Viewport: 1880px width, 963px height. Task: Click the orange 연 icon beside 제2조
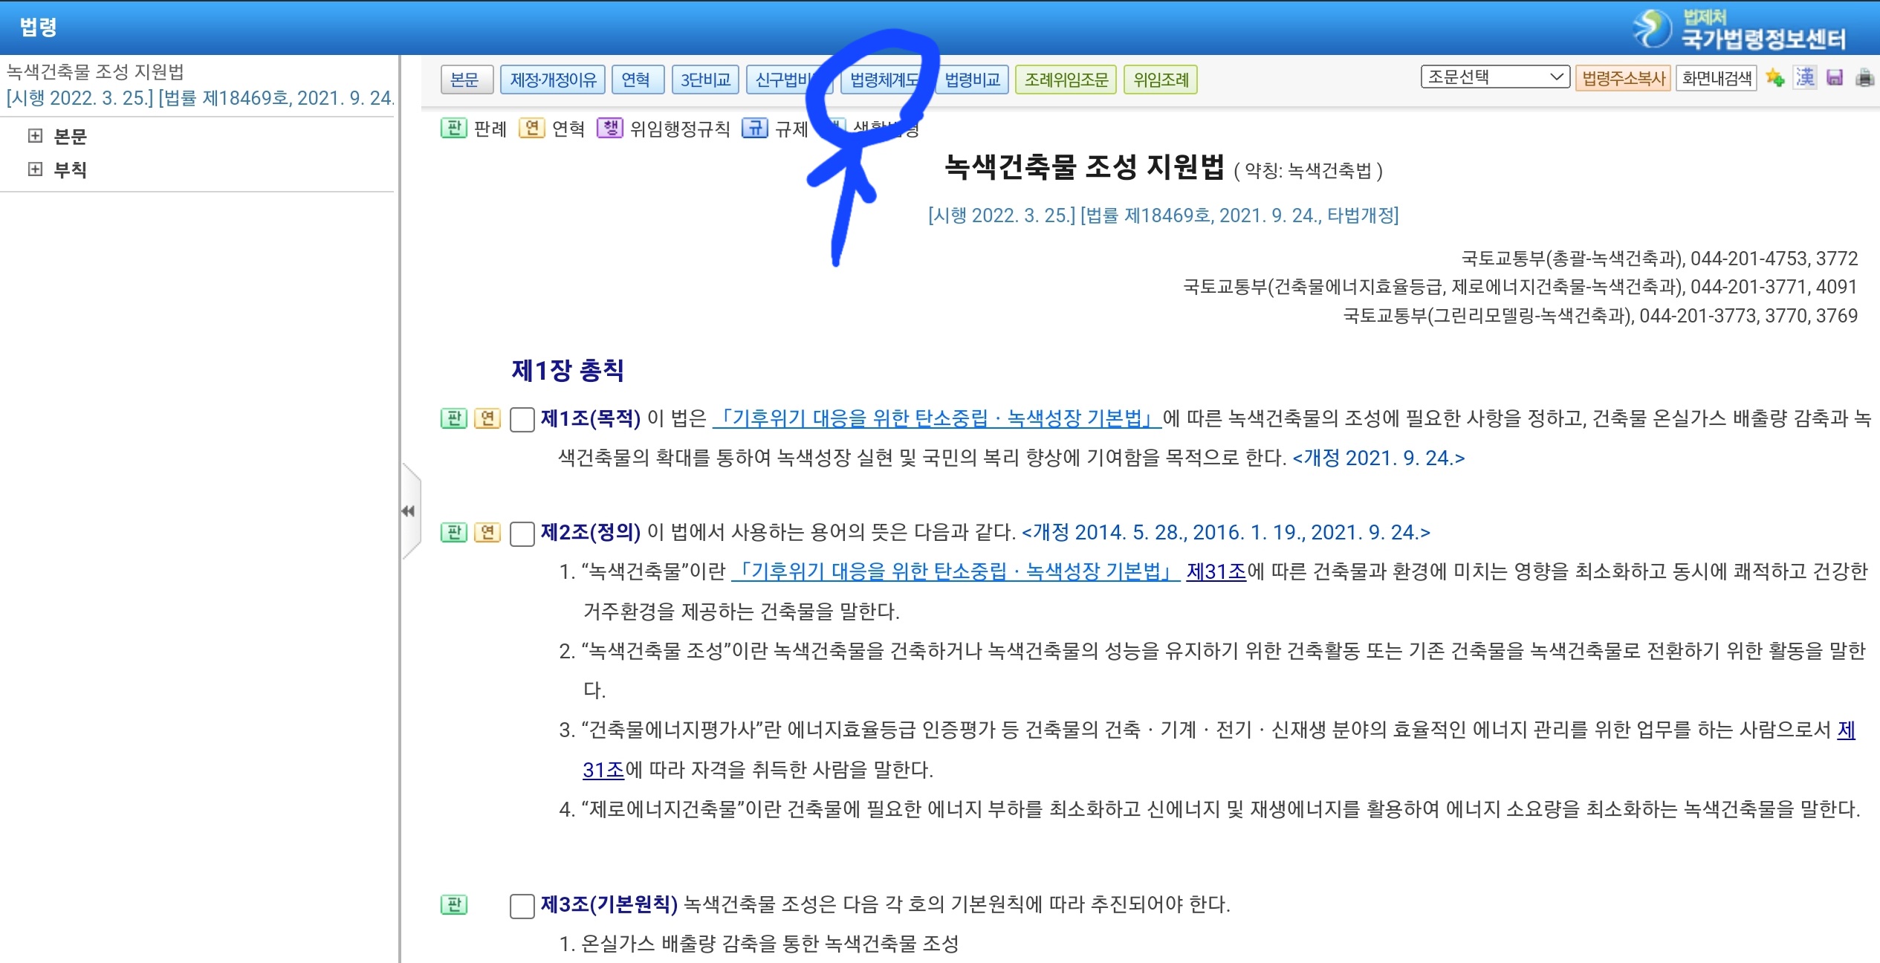pos(487,532)
